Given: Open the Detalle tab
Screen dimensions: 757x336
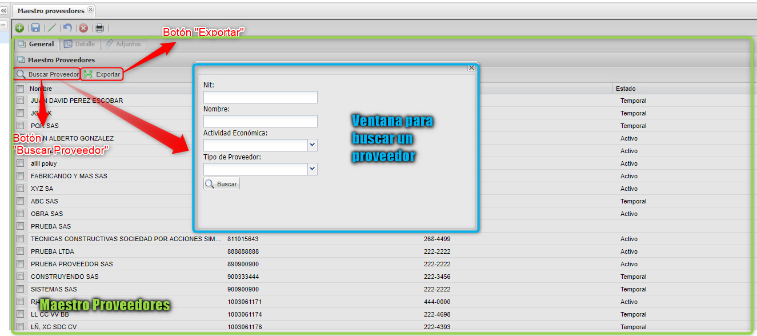Looking at the screenshot, I should click(x=79, y=44).
